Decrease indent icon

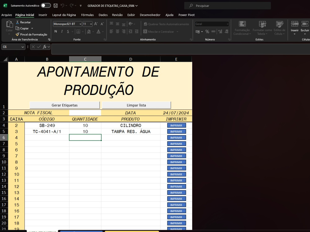(130, 31)
